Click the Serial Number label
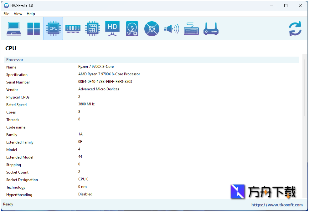Screen dimensions: 309x212 point(18,82)
